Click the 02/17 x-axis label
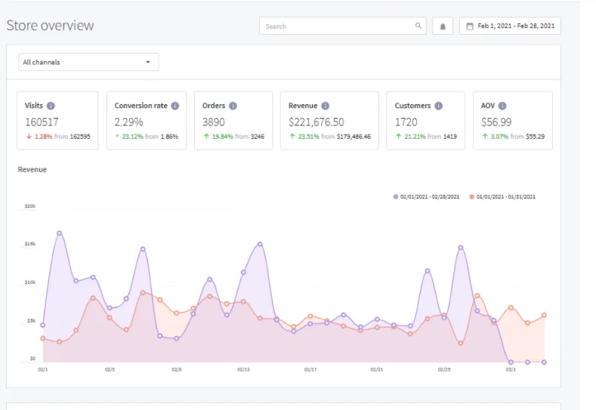Viewport: 596px width, 410px height. (310, 369)
